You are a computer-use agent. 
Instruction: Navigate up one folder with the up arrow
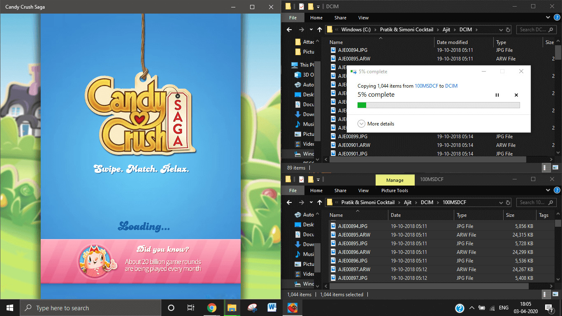[x=320, y=29]
